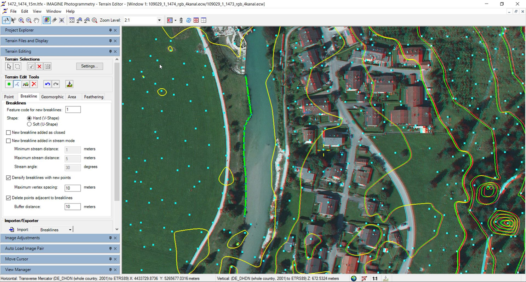
Task: Close the Move Cursor panel
Action: click(x=115, y=259)
